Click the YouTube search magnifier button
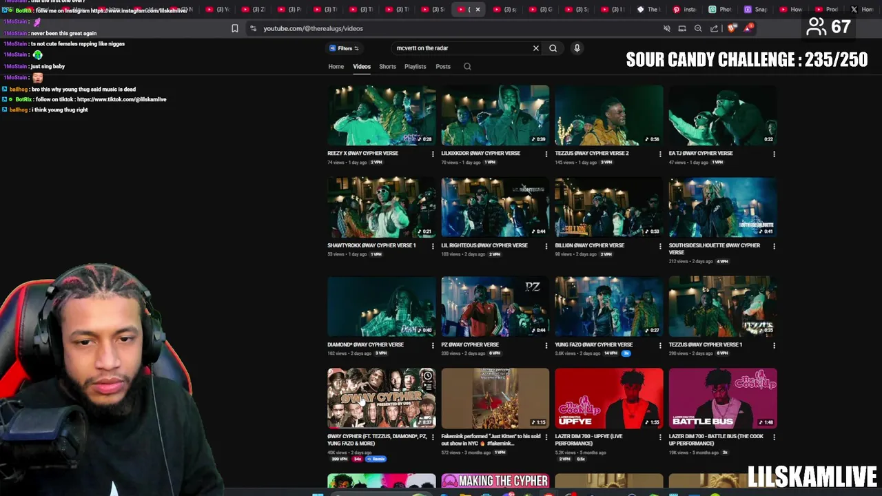This screenshot has height=496, width=882. pos(553,48)
